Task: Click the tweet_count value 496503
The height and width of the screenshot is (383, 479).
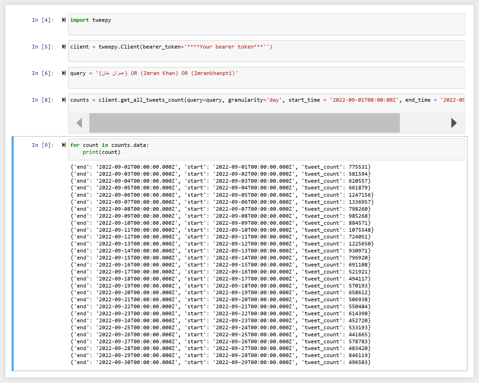Action: tap(358, 362)
